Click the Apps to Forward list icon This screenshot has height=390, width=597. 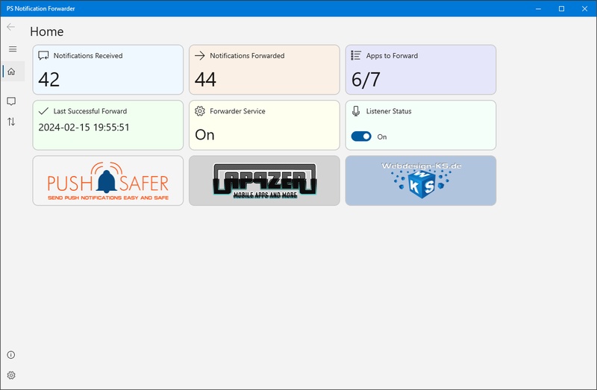[356, 55]
